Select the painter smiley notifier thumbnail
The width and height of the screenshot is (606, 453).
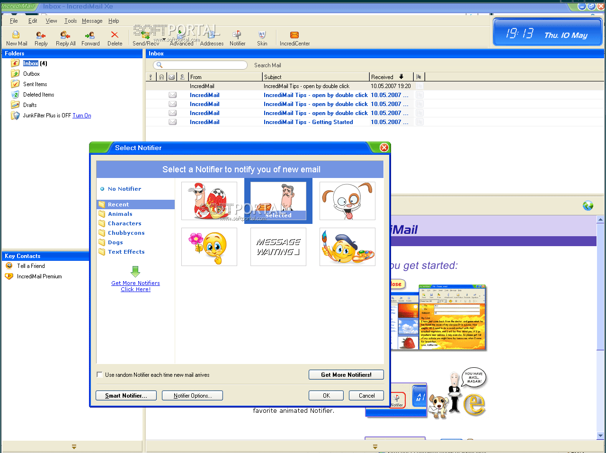(x=348, y=247)
